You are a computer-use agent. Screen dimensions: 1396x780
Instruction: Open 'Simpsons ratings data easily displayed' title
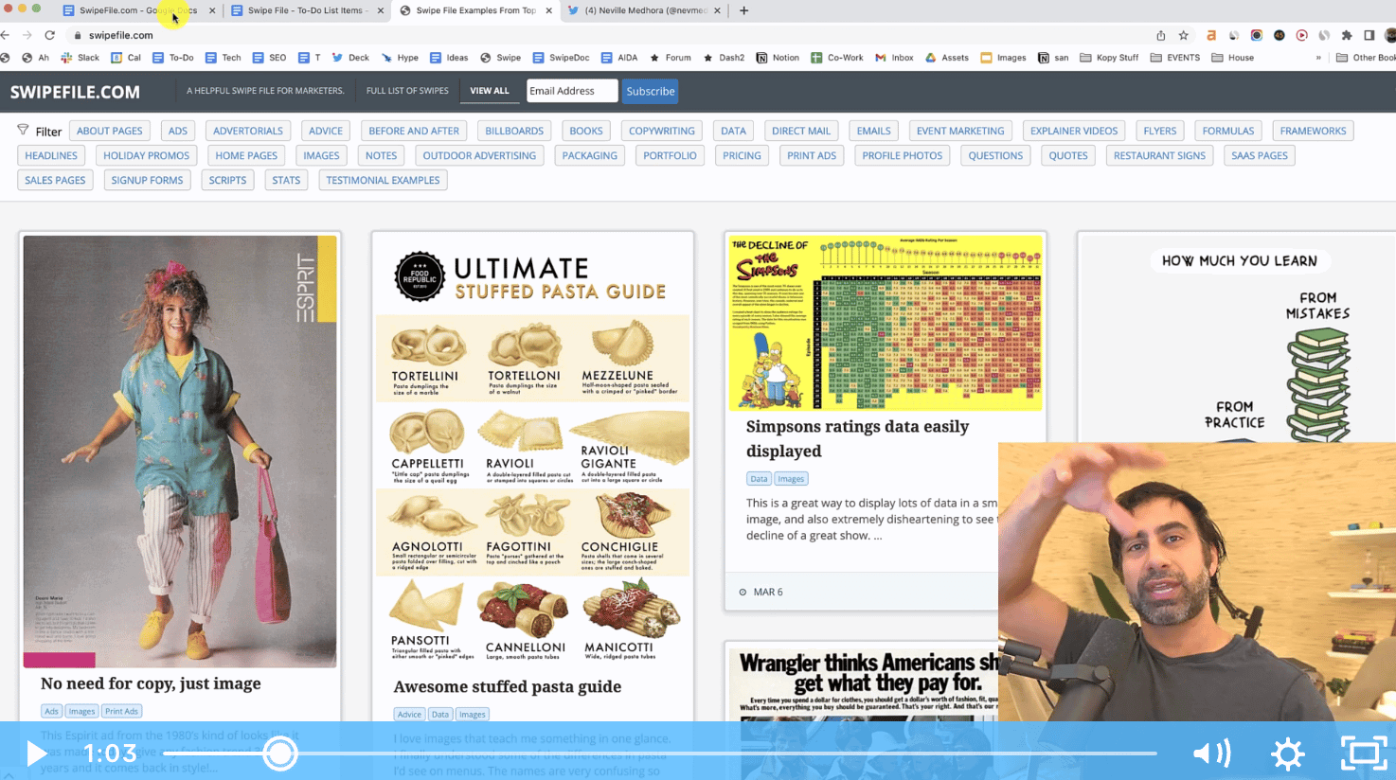point(857,438)
